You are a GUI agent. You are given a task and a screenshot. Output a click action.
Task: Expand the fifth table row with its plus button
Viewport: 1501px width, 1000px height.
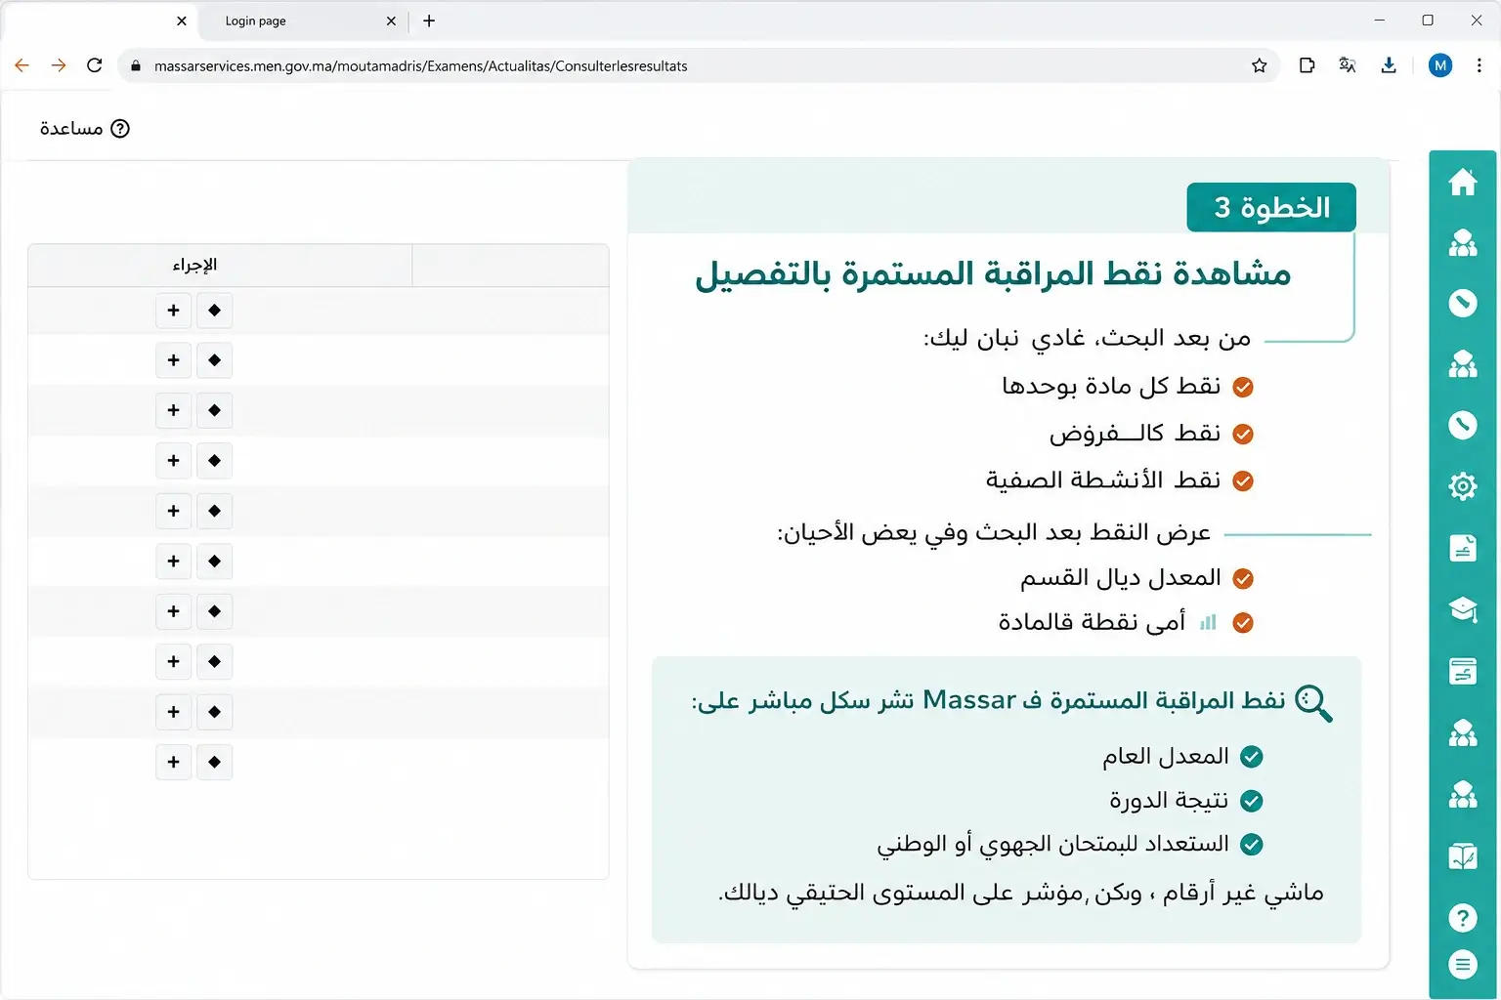point(173,511)
